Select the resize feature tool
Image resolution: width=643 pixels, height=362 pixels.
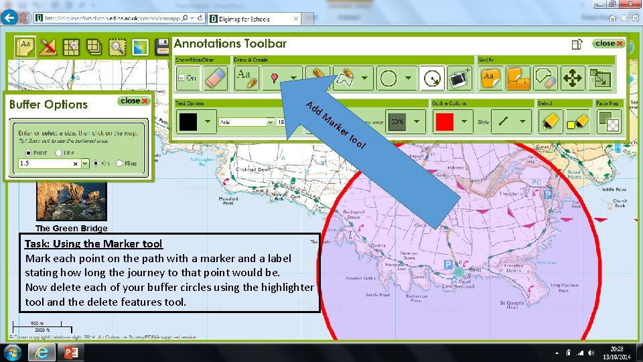click(x=600, y=78)
